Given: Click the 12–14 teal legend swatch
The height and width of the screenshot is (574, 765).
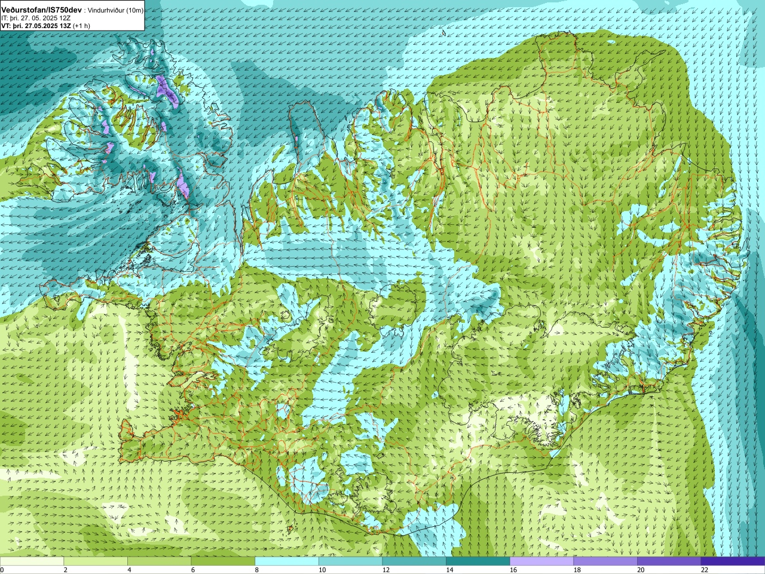Looking at the screenshot, I should coord(414,561).
